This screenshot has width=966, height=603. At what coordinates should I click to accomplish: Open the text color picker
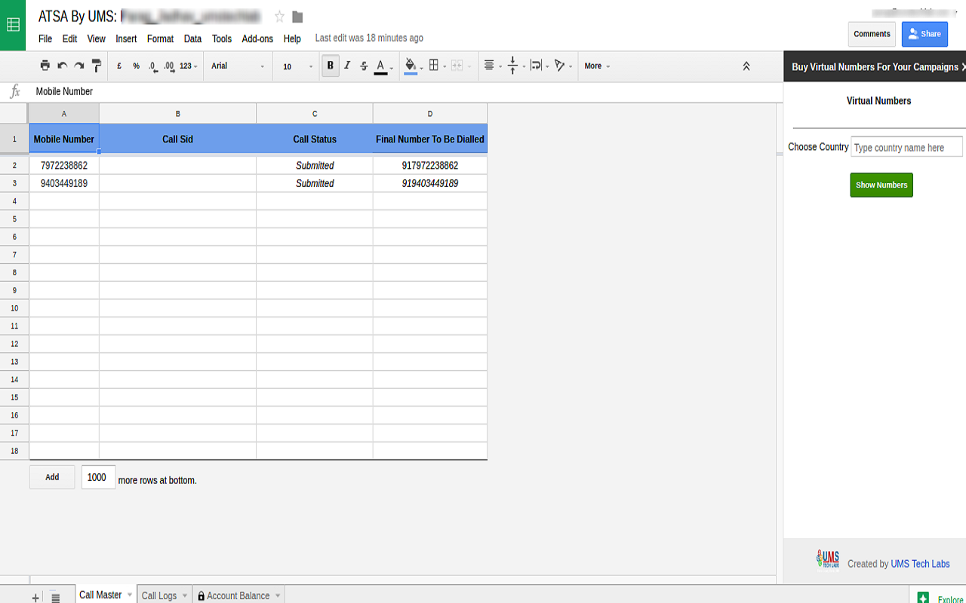tap(383, 66)
